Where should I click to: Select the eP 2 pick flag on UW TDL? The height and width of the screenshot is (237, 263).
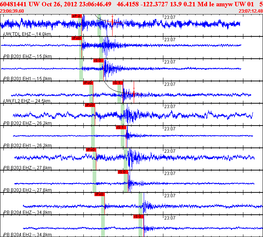(x=76, y=16)
